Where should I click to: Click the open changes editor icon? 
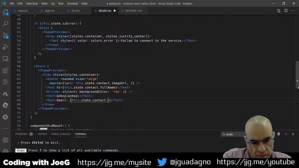coord(278,11)
